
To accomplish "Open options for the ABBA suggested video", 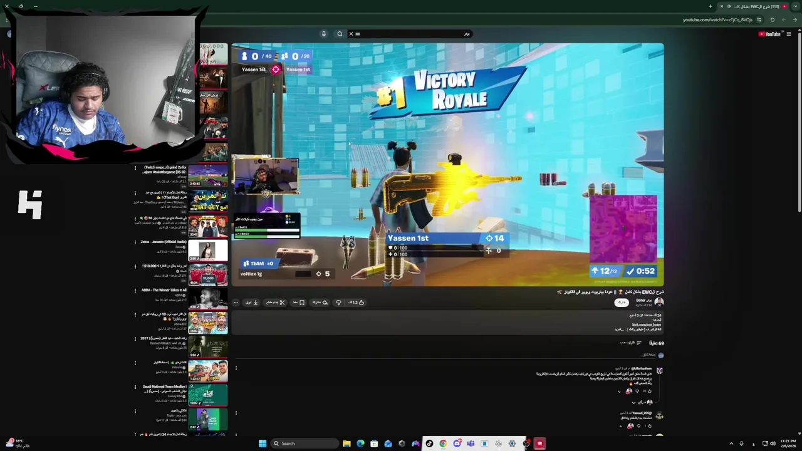I will (x=135, y=291).
